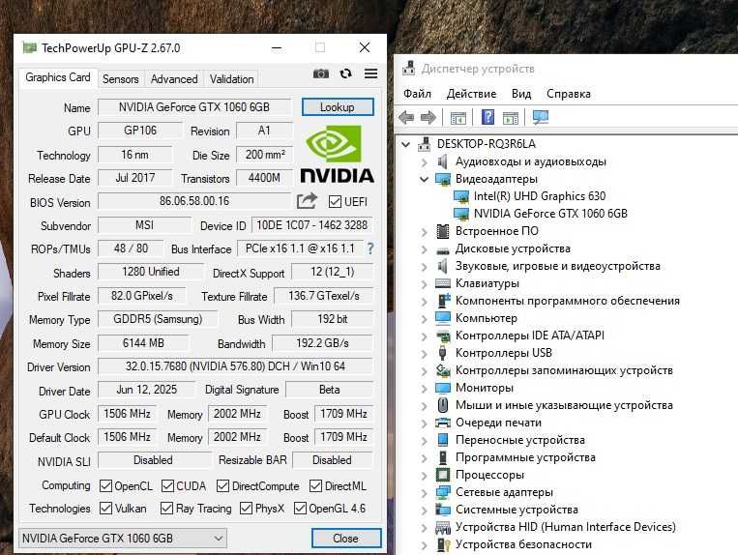Viewport: 738px width, 555px height.
Task: Click the NVIDIA GTX 1060 adapter icon in tree
Action: click(x=460, y=214)
